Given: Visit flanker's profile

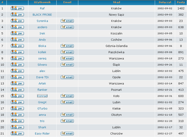Looking at the screenshot, I should [42, 90].
